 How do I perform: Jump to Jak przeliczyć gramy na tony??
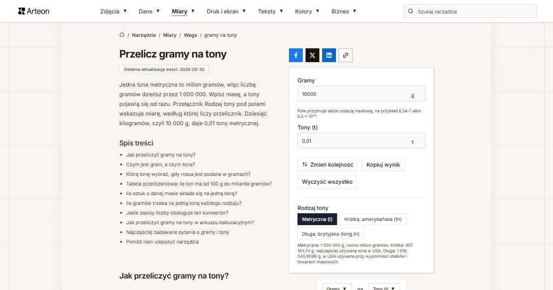point(161,155)
